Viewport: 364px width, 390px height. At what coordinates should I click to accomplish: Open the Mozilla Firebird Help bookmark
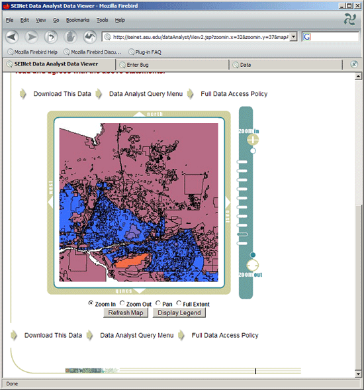[x=32, y=52]
